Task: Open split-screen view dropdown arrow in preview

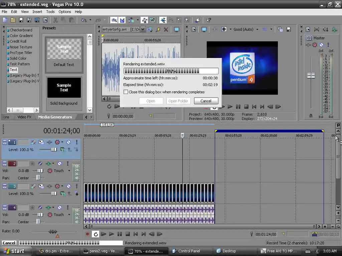Action: click(x=230, y=29)
